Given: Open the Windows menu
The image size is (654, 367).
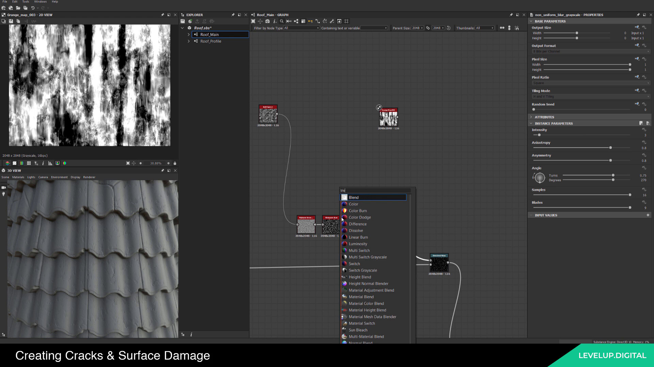Looking at the screenshot, I should [x=40, y=2].
